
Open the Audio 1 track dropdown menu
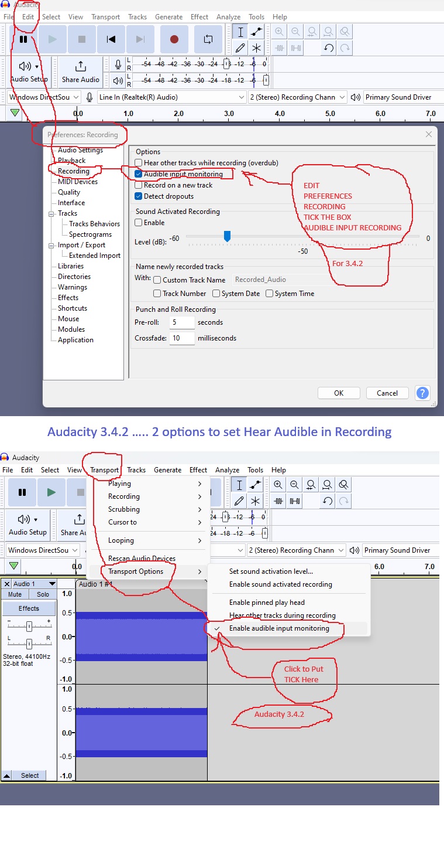(x=52, y=584)
